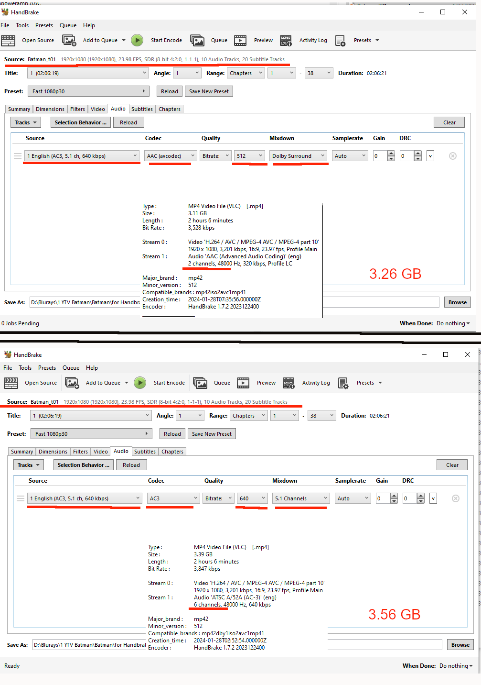Open Tools menu in top window

(22, 25)
